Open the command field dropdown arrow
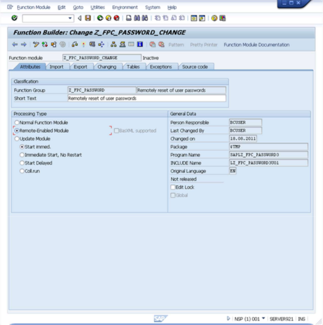Viewport: 323px width, 325px height. coord(70,18)
